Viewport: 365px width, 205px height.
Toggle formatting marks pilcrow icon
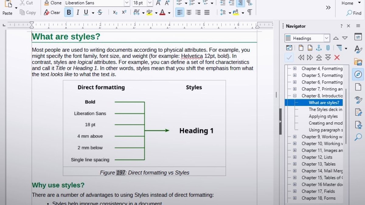(x=249, y=12)
